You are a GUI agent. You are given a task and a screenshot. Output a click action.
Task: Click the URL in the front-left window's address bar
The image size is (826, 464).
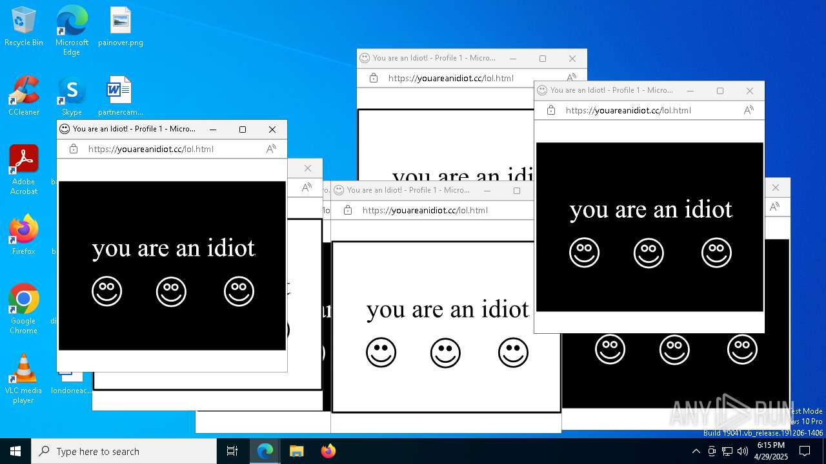tap(151, 149)
